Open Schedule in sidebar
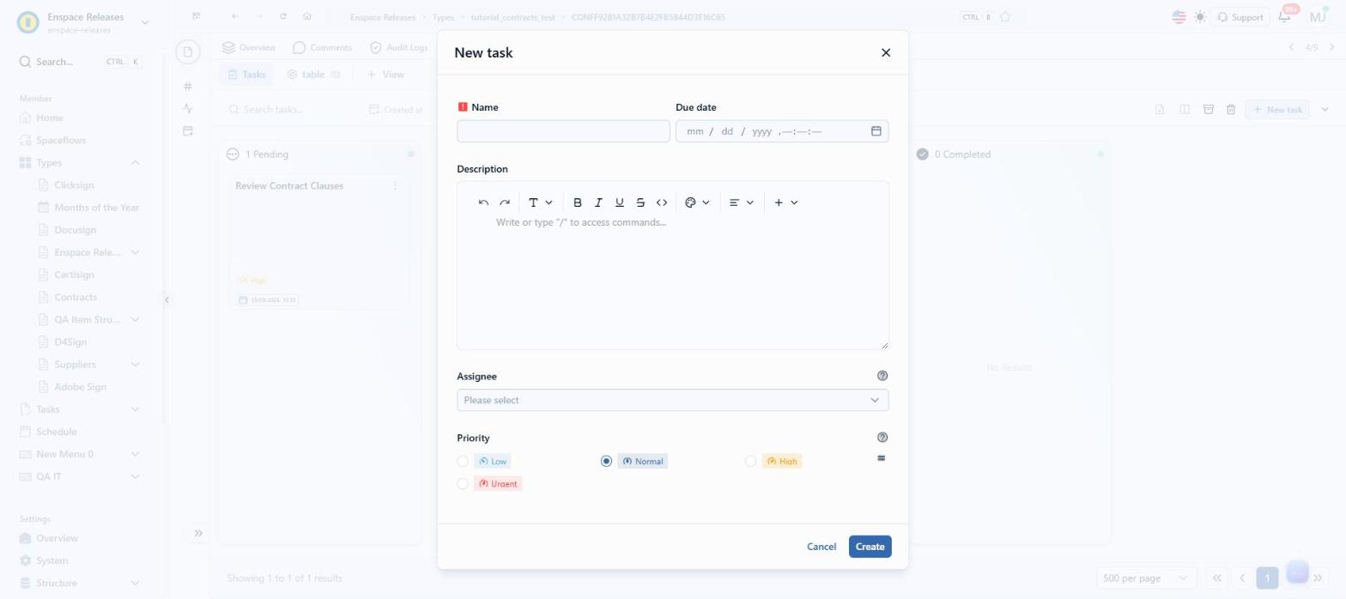The image size is (1346, 599). pyautogui.click(x=56, y=432)
